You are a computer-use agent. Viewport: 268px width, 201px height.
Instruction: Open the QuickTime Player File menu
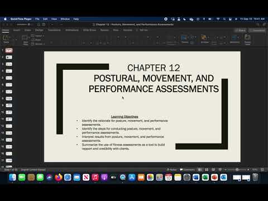click(x=37, y=19)
